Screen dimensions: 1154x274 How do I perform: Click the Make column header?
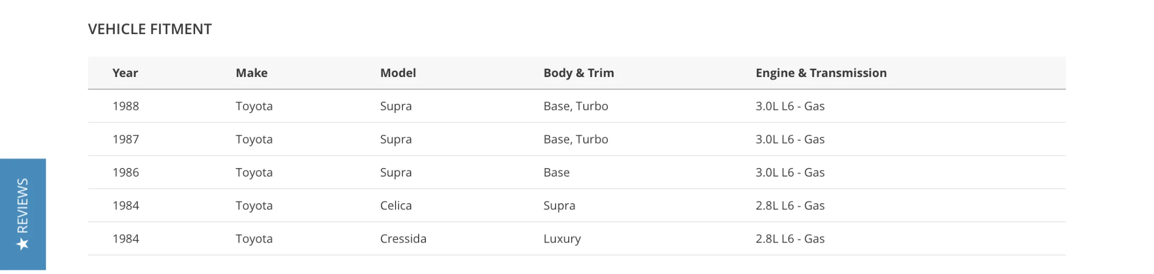251,73
